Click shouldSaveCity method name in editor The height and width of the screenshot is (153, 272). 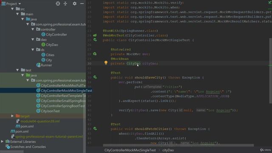click(x=148, y=77)
